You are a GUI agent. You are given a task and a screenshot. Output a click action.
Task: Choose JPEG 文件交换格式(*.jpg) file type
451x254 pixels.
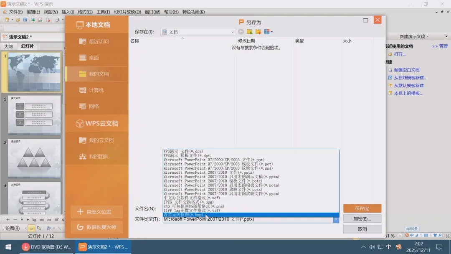click(x=251, y=202)
